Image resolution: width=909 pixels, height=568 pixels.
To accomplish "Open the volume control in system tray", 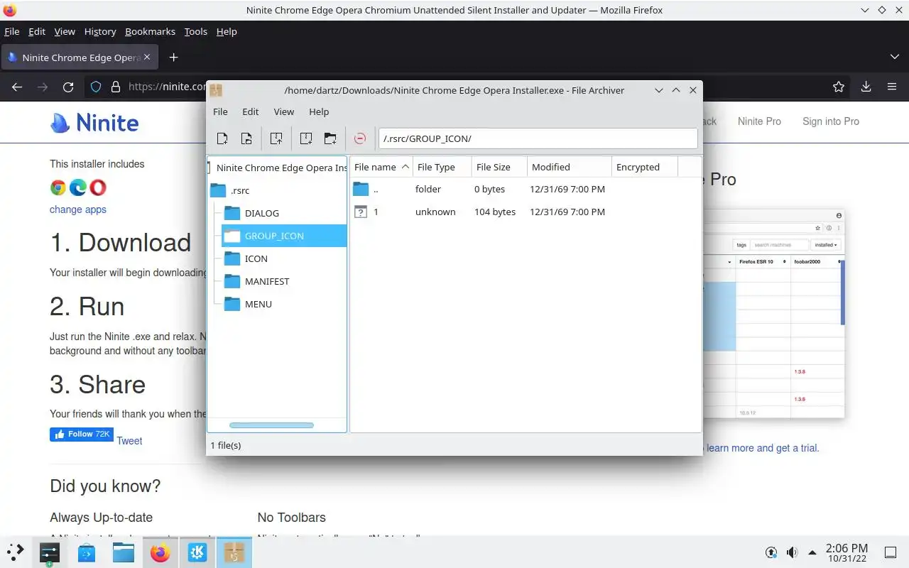I will pyautogui.click(x=792, y=552).
